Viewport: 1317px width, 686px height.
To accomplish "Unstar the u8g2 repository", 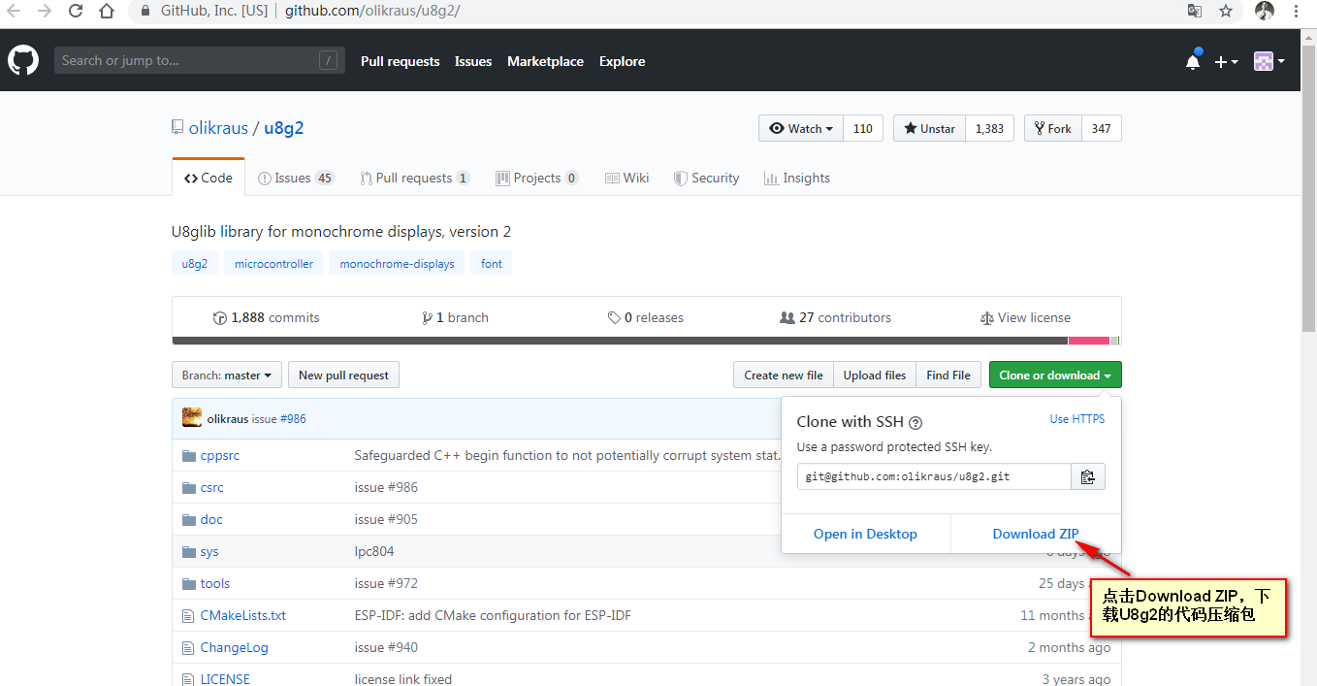I will point(929,128).
